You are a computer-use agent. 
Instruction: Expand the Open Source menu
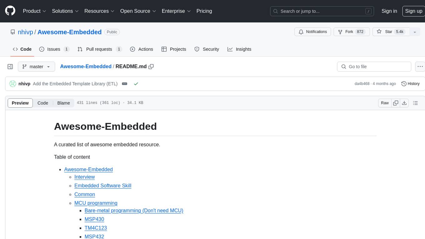click(x=138, y=11)
